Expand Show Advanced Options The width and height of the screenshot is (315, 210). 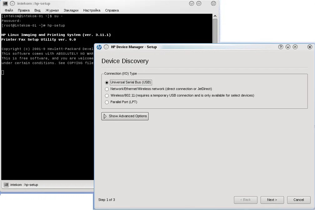click(x=125, y=116)
